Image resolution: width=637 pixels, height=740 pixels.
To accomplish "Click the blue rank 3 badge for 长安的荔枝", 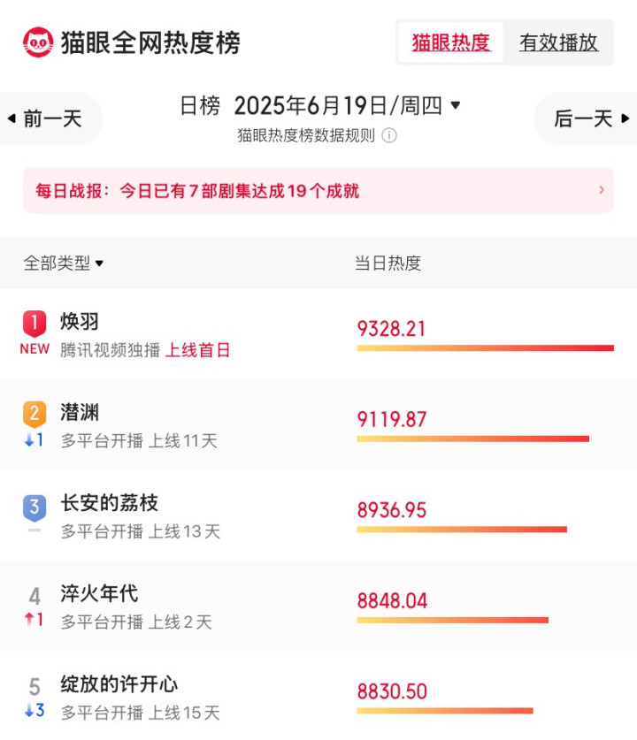I will [x=35, y=507].
